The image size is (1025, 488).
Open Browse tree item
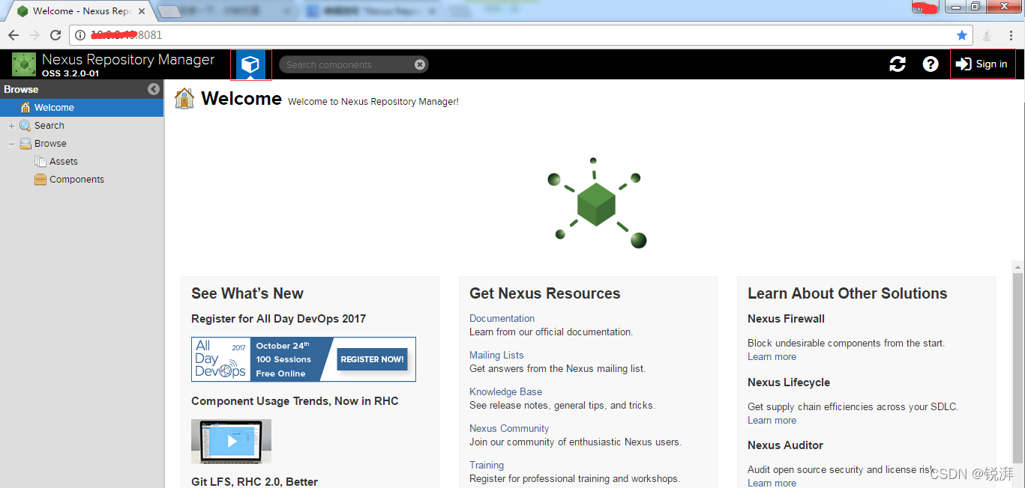point(50,144)
